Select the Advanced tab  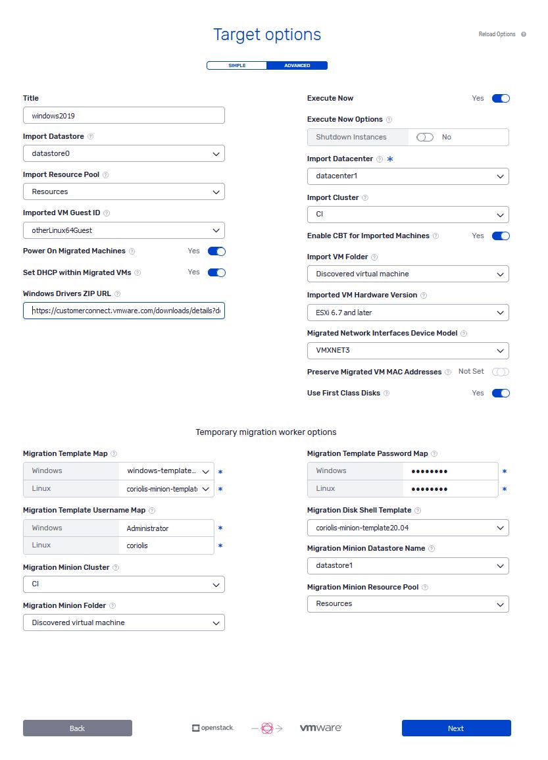coord(297,65)
